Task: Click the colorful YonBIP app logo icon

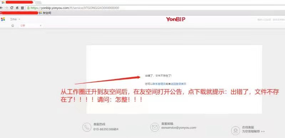Action: coord(3,19)
